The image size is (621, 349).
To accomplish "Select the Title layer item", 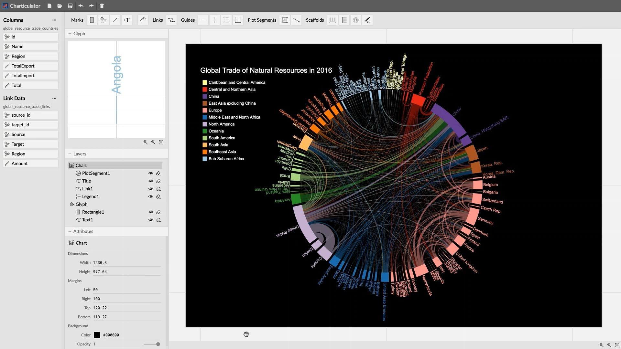I will [x=86, y=181].
